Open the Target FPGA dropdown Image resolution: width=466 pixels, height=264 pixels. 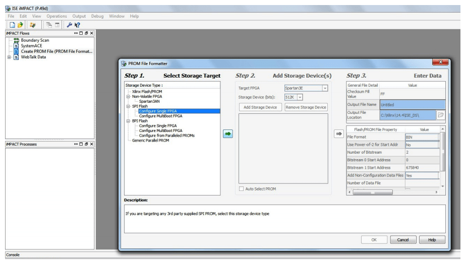(x=325, y=88)
